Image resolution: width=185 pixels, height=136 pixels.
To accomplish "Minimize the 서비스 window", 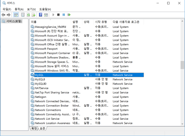I will [x=158, y=3].
